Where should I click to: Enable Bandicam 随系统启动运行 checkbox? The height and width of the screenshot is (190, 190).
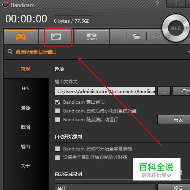pos(58,119)
